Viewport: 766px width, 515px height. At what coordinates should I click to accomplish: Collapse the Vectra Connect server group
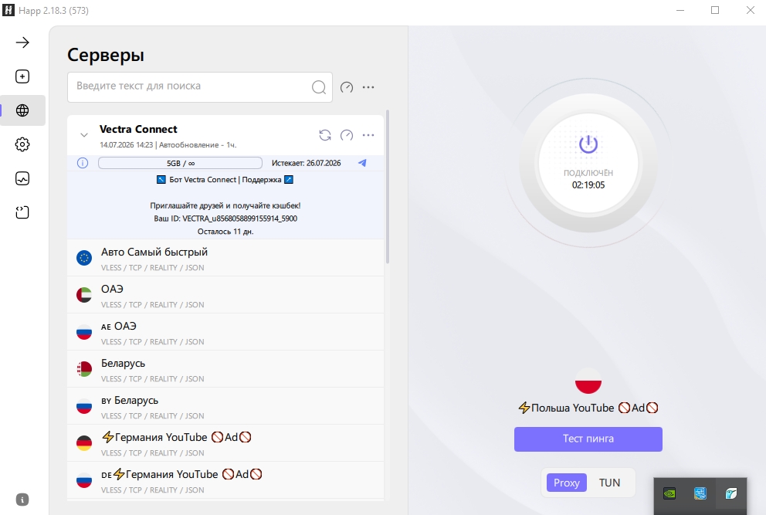[84, 135]
